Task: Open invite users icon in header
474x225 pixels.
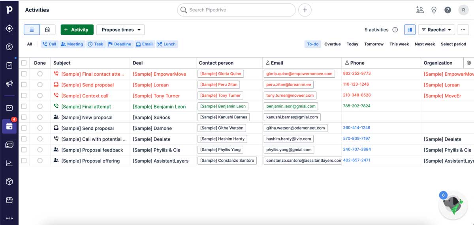Action: tap(420, 10)
